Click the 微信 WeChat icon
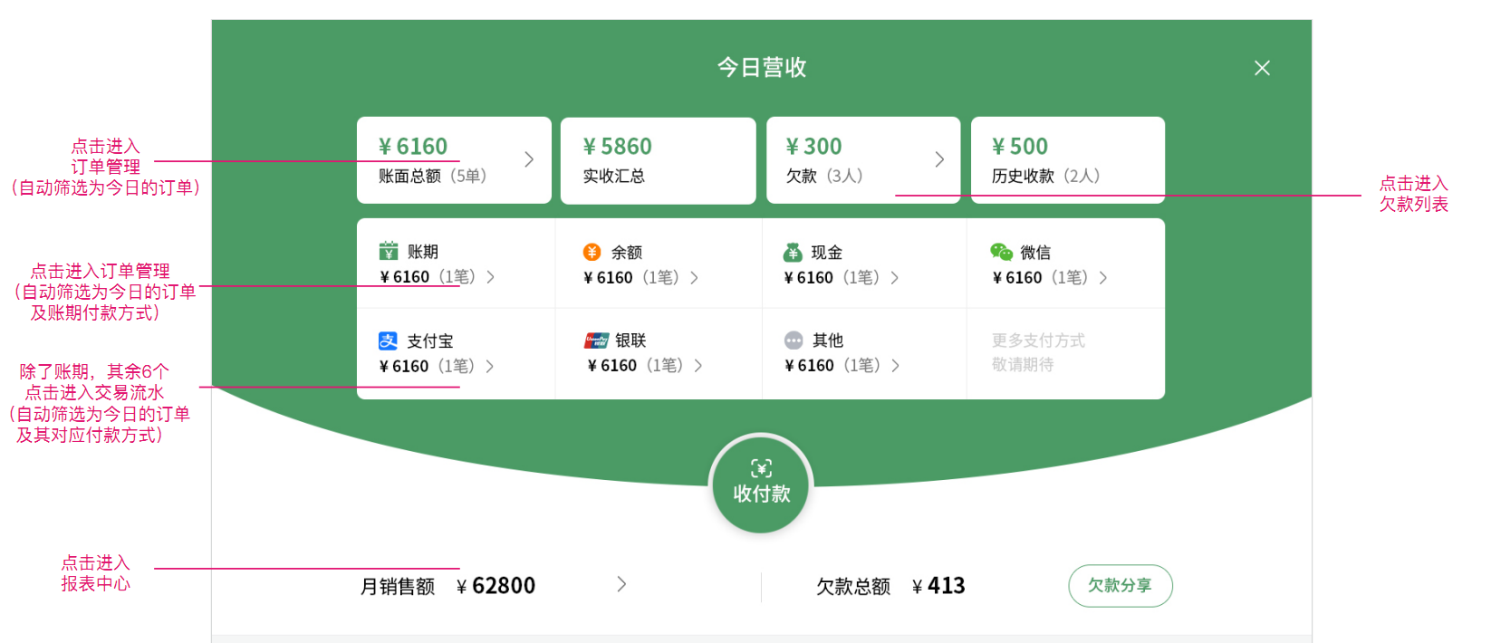The width and height of the screenshot is (1491, 643). coord(1001,252)
